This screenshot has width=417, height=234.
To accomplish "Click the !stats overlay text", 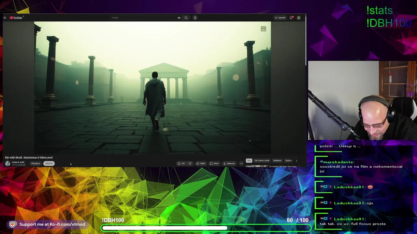I will [380, 10].
